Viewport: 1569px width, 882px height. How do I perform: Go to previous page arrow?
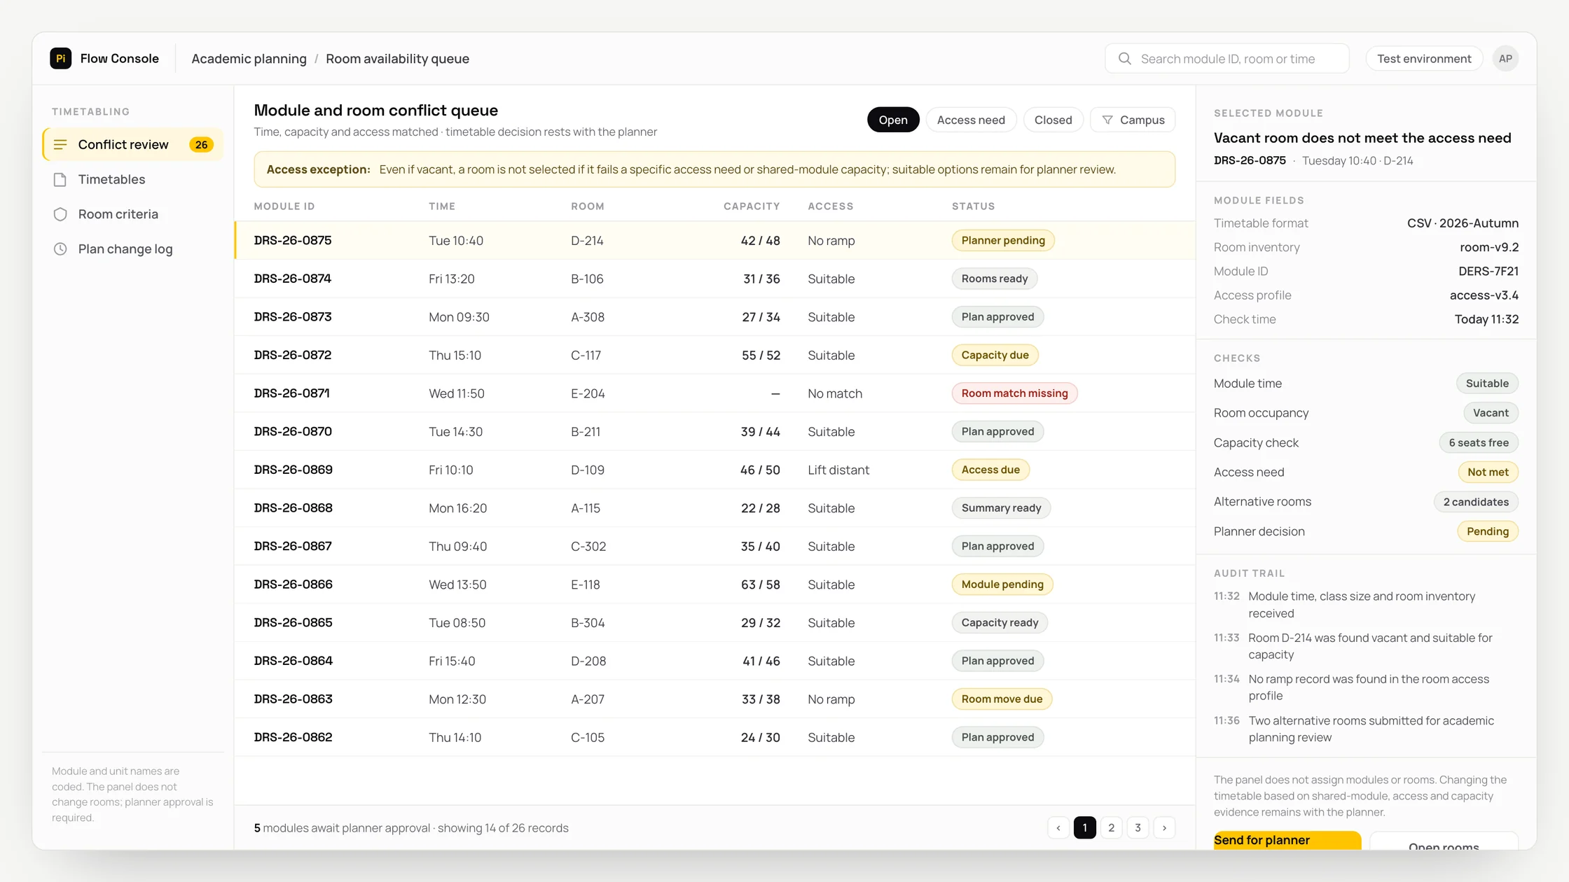pyautogui.click(x=1058, y=828)
